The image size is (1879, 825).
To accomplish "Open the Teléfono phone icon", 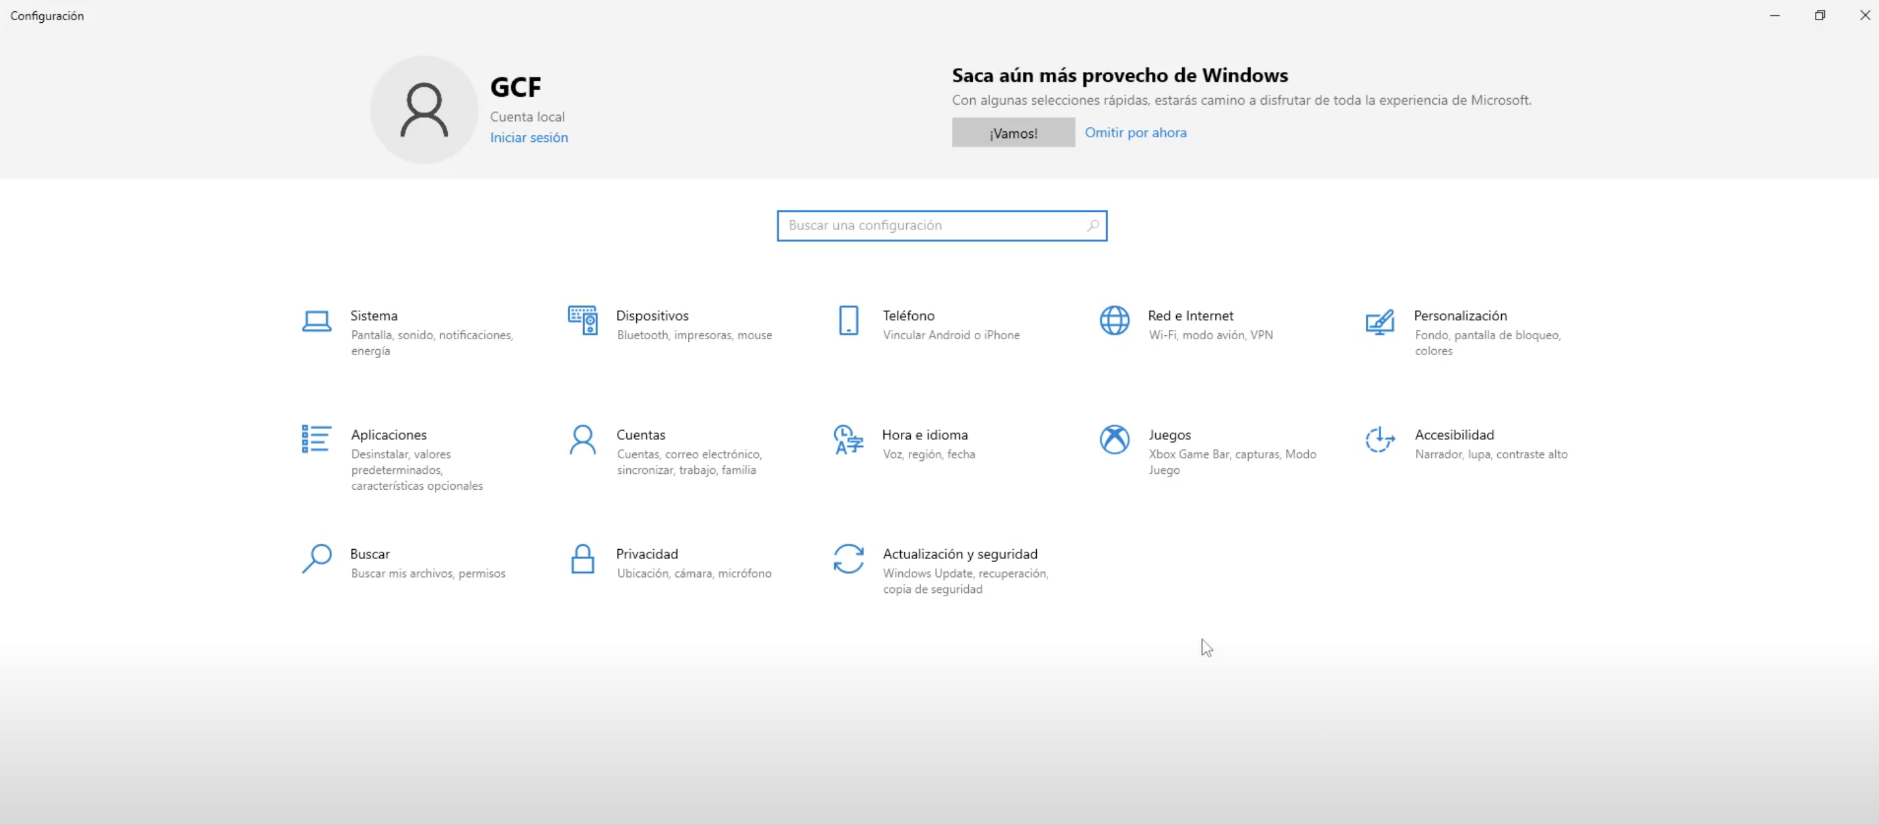I will click(x=849, y=320).
